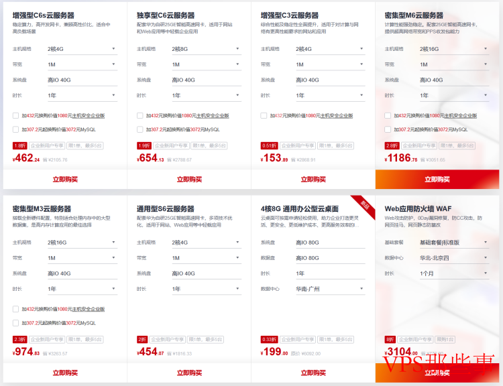Viewport: 503px width, 386px height.
Task: Open 主机安全企业版 link in 增强型C3 card
Action: [337, 116]
